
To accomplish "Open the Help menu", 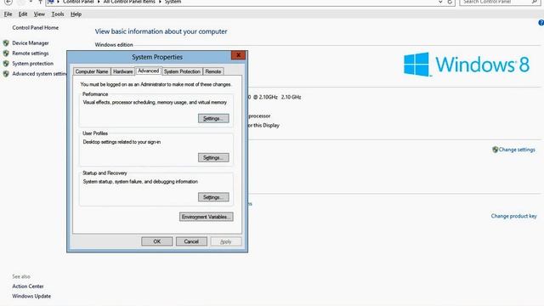I will [x=76, y=14].
